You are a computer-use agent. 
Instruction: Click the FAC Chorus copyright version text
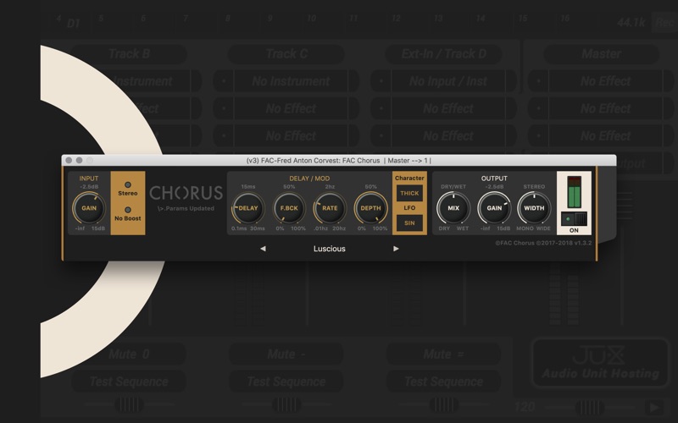(x=543, y=243)
